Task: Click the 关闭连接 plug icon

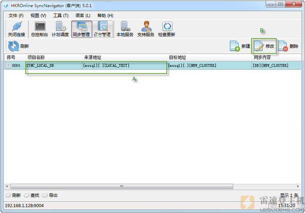Action: click(17, 26)
